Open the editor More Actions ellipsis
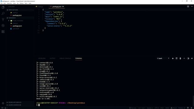Image resolution: width=194 pixels, height=109 pixels. [x=192, y=7]
